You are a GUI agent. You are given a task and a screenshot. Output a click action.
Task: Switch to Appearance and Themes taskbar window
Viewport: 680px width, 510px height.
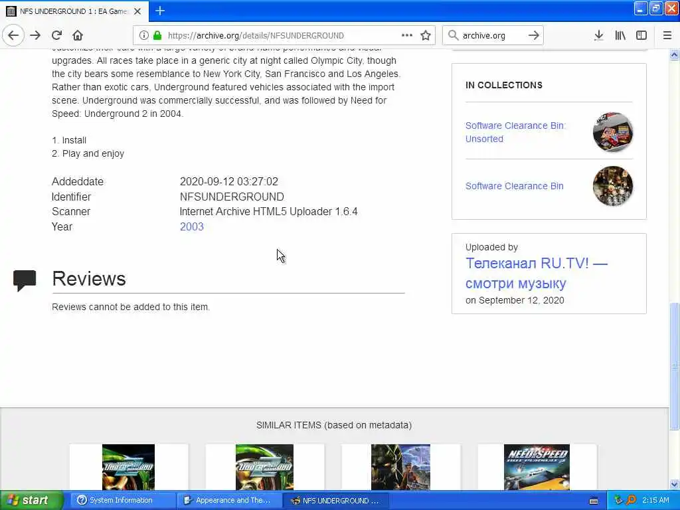pos(229,501)
